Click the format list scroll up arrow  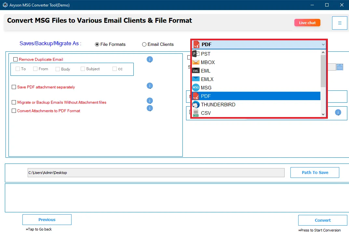323,52
